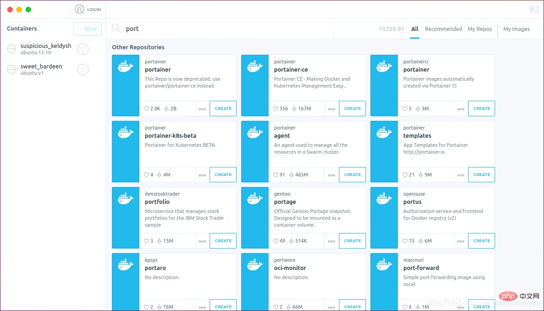544x311 pixels.
Task: Open more options on opensuse portus card
Action: [x=461, y=241]
